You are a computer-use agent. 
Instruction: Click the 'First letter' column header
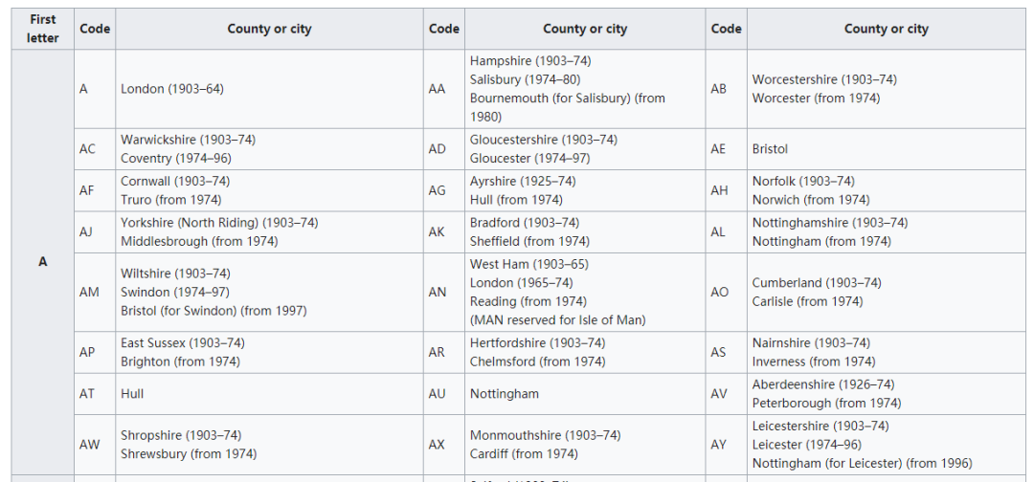[x=43, y=29]
